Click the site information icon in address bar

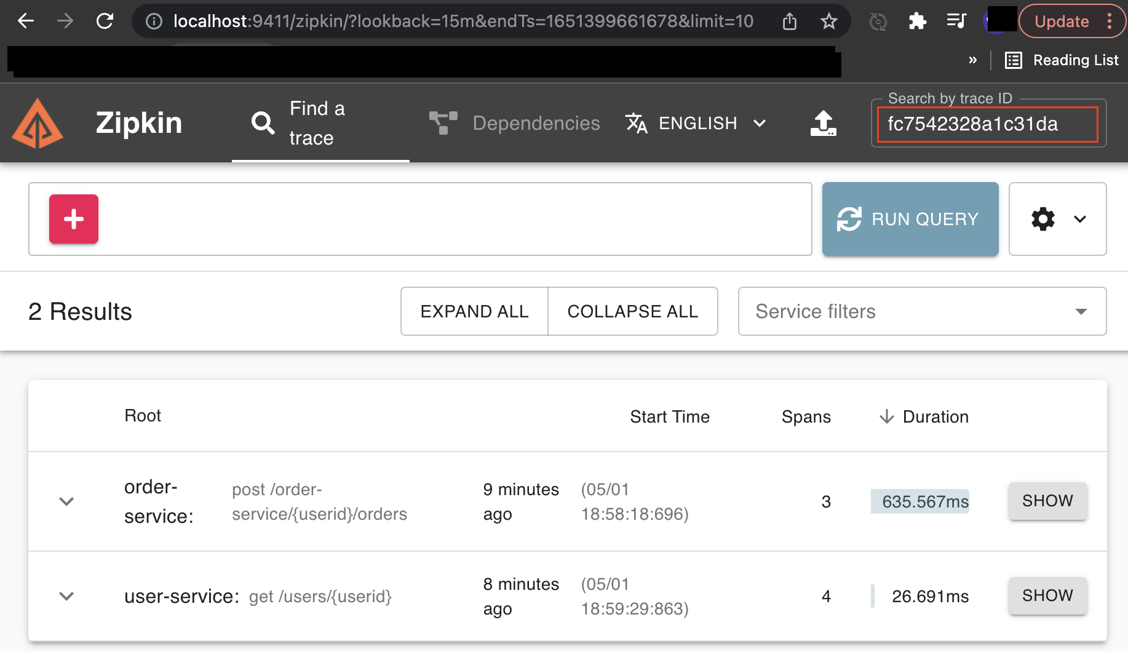point(154,22)
